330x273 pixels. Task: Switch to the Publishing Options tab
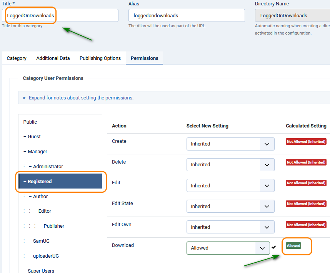click(100, 58)
